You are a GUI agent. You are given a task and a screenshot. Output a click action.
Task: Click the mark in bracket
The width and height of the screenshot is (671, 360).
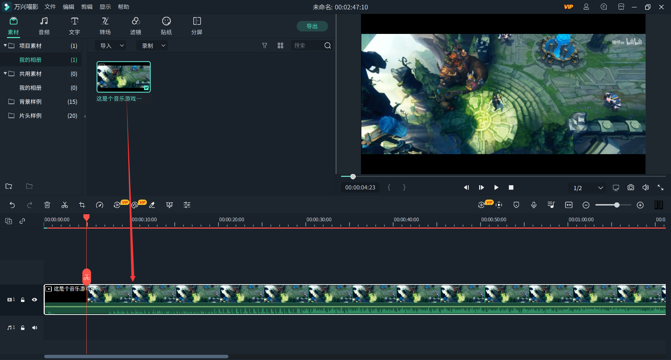389,188
